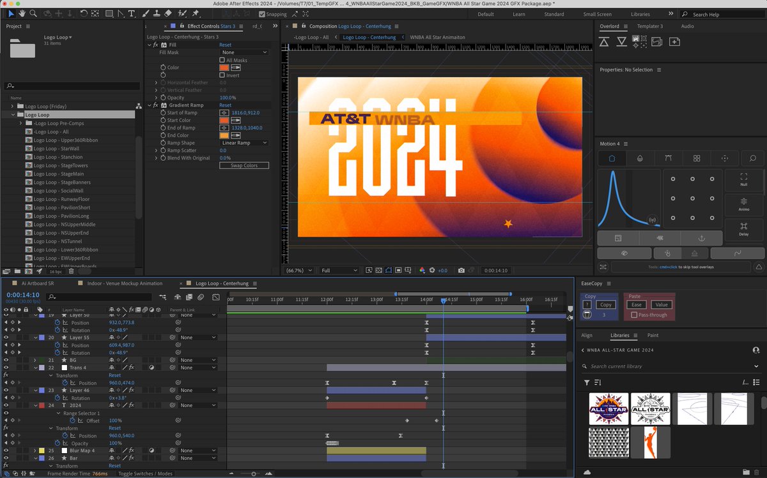Enable the All Masks checkbox

coord(222,60)
